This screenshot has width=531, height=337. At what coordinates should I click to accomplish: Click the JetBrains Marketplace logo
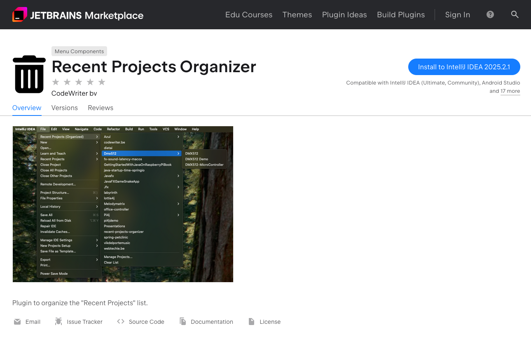78,15
